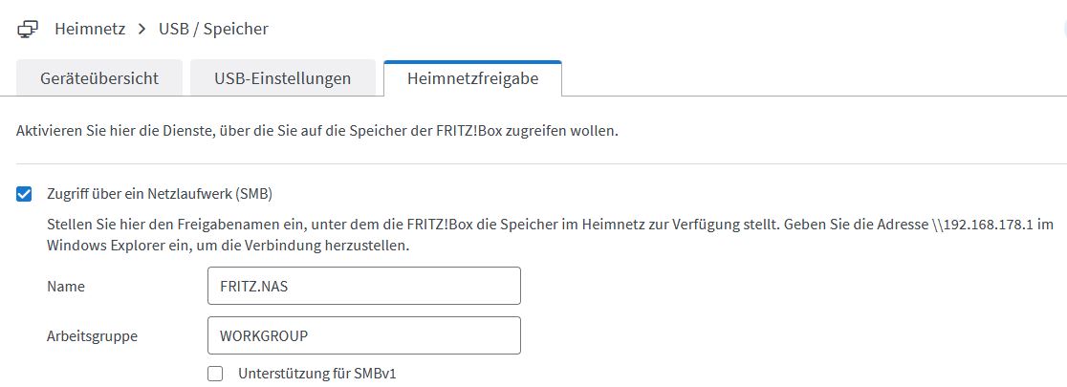Click the 'Arbeitsgruppe' field label
Image resolution: width=1067 pixels, height=387 pixels.
(x=91, y=335)
